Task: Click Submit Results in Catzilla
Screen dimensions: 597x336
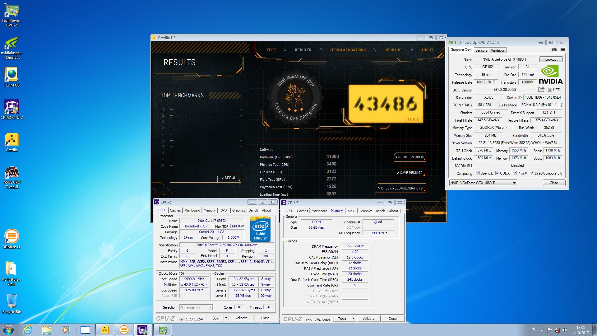Action: pos(410,157)
